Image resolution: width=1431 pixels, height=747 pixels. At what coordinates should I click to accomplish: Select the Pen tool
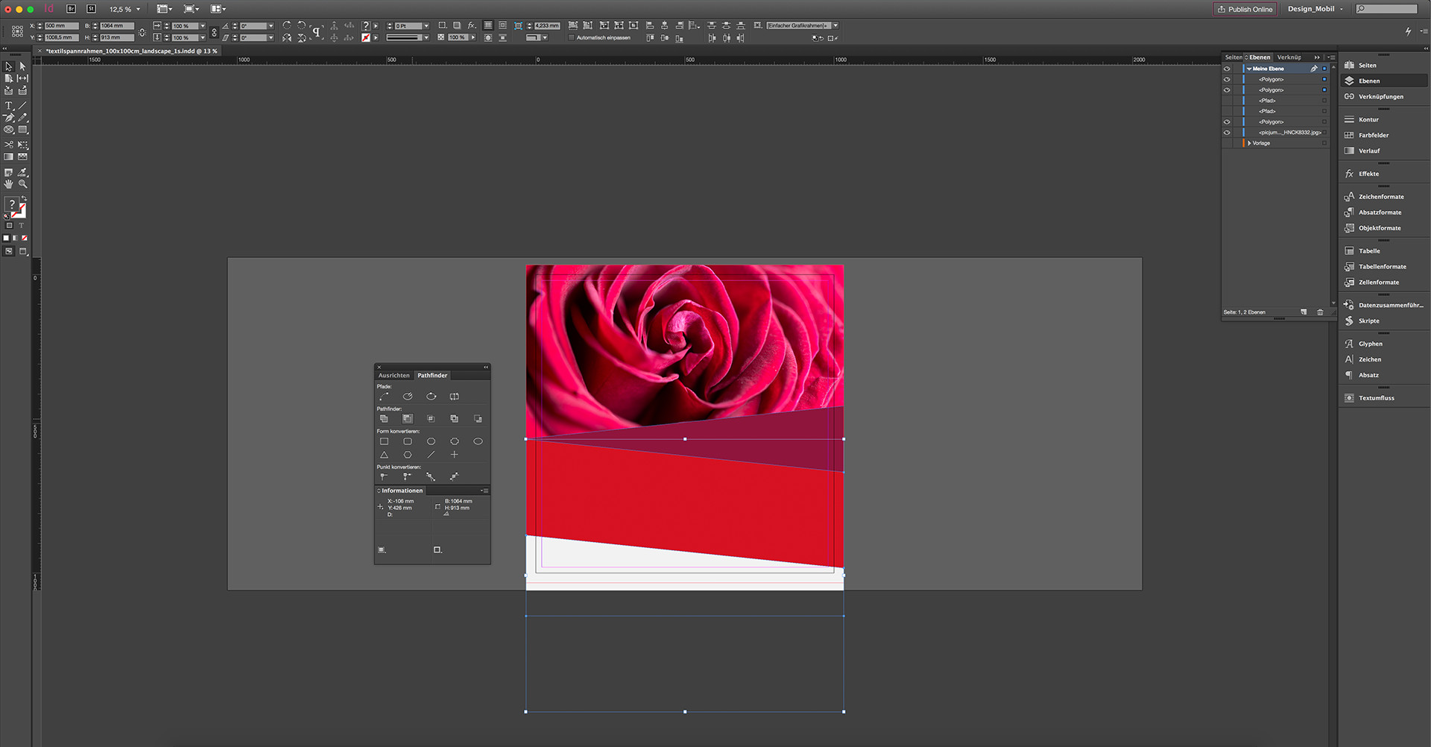(x=9, y=117)
